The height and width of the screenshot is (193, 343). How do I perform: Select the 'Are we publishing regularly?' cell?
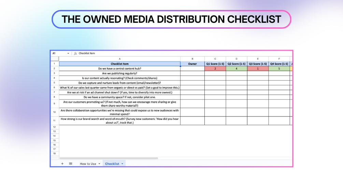coord(120,73)
